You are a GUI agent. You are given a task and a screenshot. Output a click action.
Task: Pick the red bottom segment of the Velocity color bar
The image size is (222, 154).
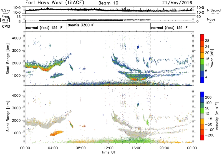point(202,138)
